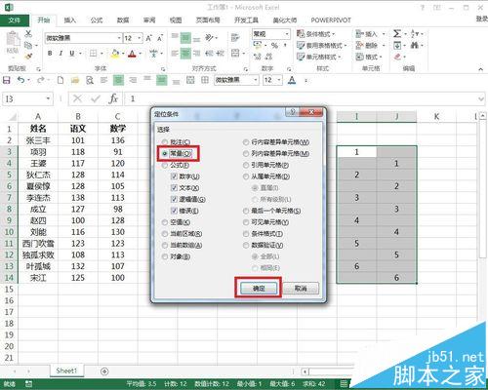Switch to the 数据 tab

point(123,20)
